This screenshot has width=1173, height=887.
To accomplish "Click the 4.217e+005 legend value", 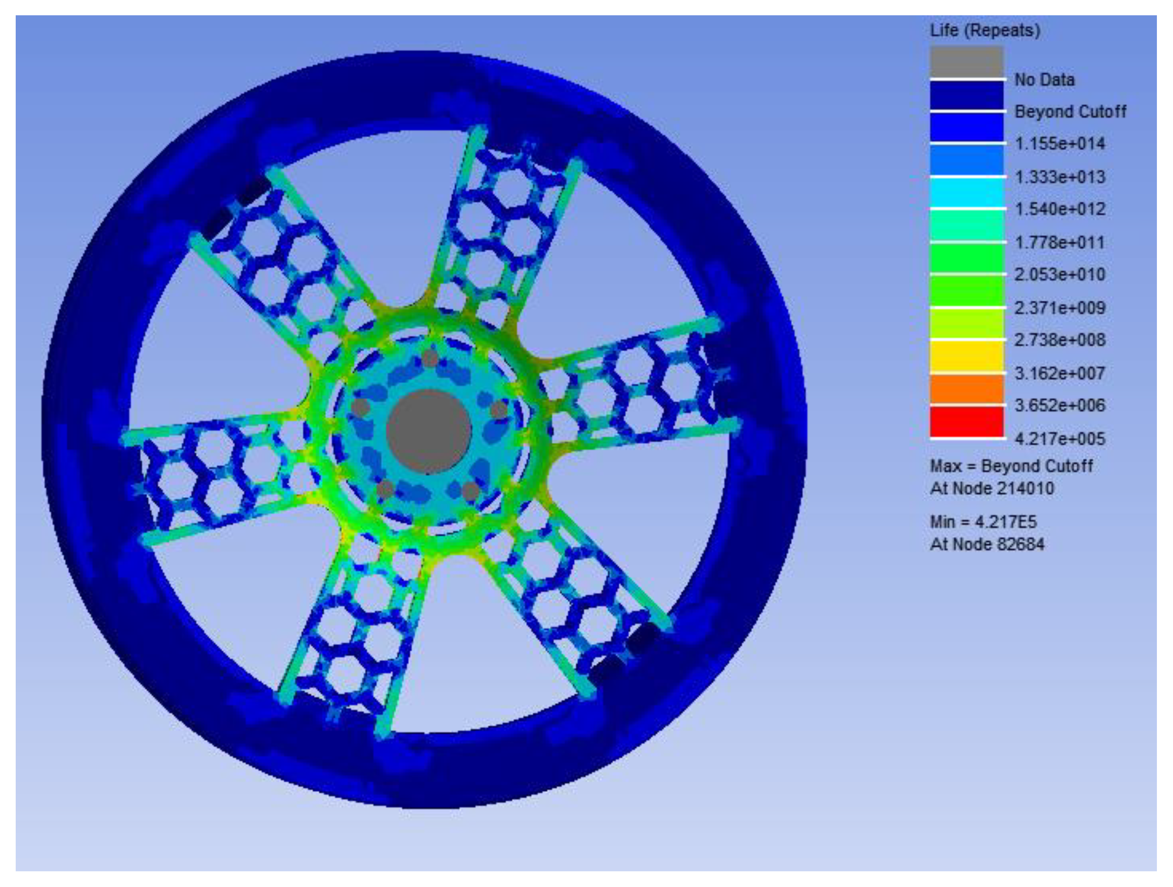I will pos(1059,438).
